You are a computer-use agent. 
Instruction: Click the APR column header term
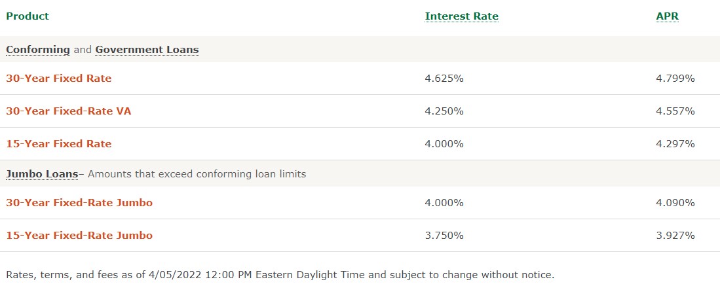pos(667,16)
